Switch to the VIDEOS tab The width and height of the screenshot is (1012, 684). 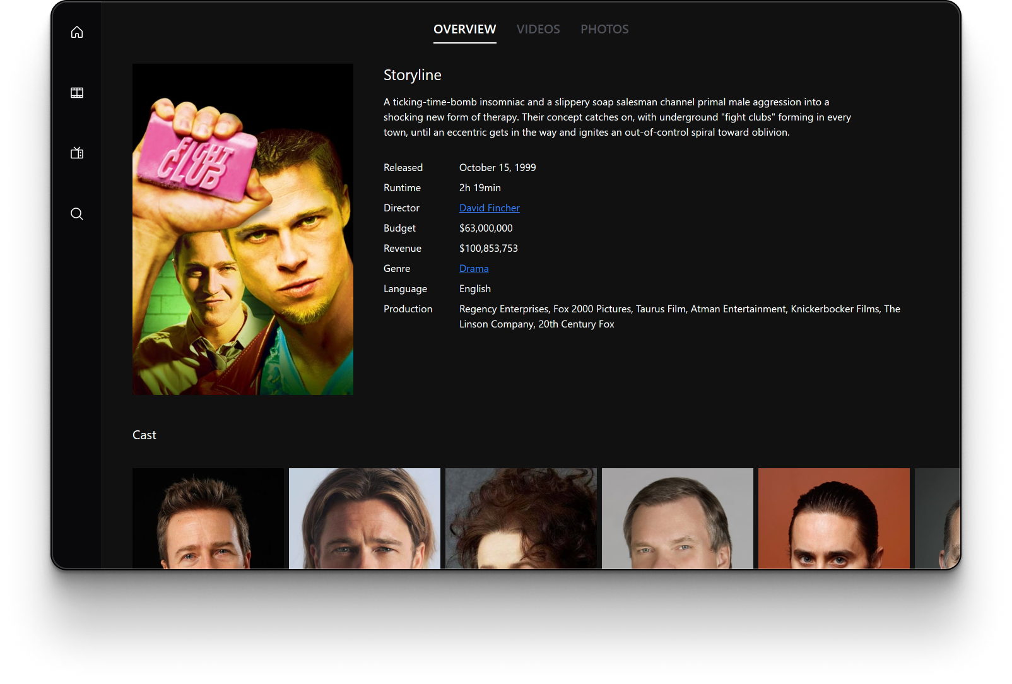point(538,30)
